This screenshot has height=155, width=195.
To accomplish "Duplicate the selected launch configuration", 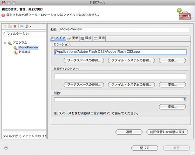I will 10,26.
